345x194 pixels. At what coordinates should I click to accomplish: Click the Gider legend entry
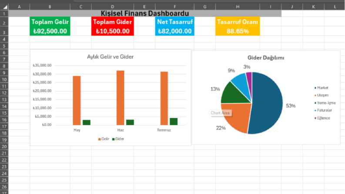click(118, 139)
